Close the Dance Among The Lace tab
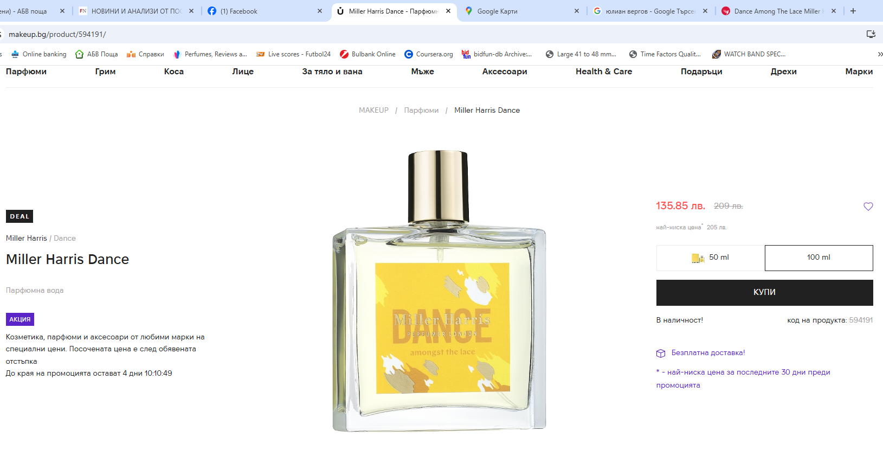 pyautogui.click(x=833, y=11)
